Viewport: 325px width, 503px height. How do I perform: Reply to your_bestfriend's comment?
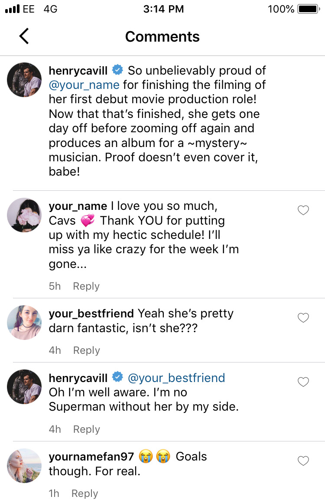point(86,350)
